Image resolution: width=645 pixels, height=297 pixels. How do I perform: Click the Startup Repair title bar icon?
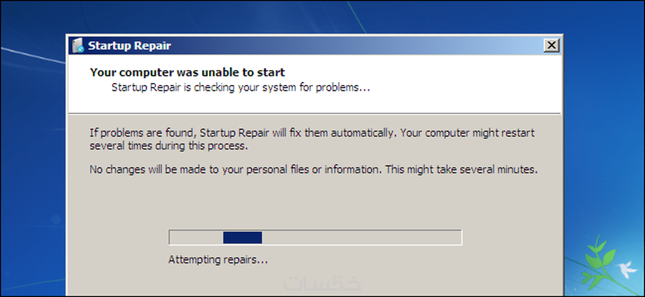pyautogui.click(x=77, y=46)
